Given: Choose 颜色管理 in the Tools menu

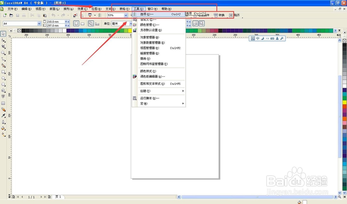Looking at the screenshot, I should point(159,25).
